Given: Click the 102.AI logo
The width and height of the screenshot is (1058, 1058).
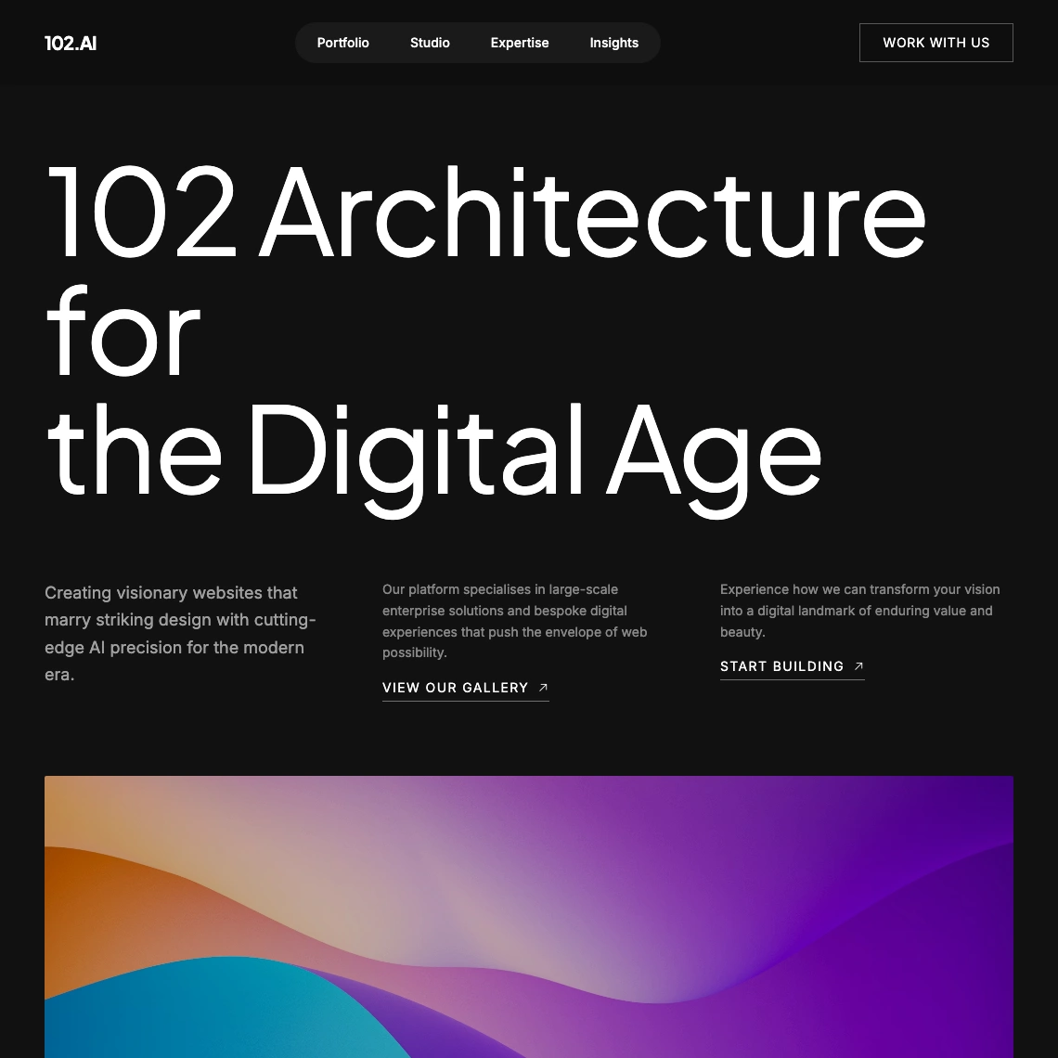Looking at the screenshot, I should (71, 43).
